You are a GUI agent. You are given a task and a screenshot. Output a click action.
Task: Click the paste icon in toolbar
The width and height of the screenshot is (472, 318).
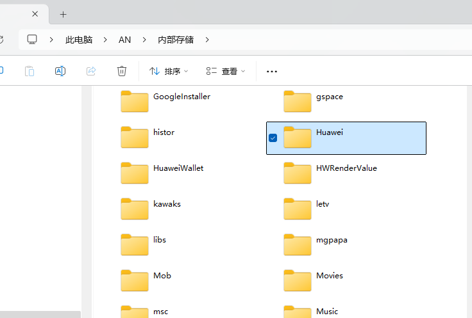29,71
